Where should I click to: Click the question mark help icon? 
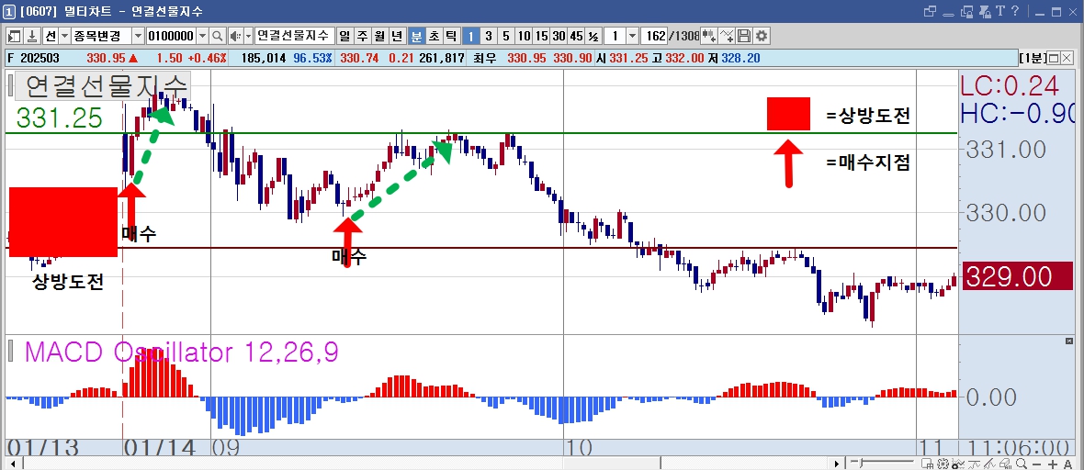point(1015,11)
